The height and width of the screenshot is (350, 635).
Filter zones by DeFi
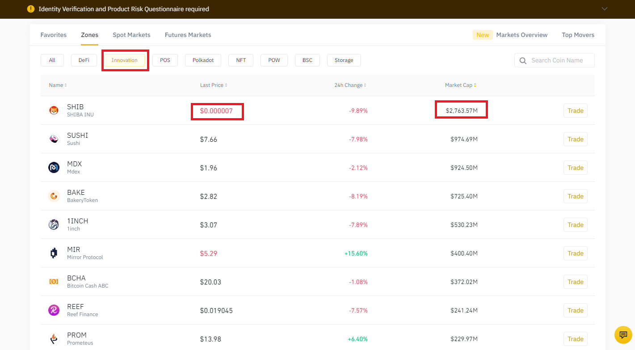(84, 60)
